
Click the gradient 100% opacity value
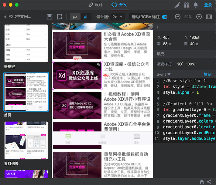191,64
